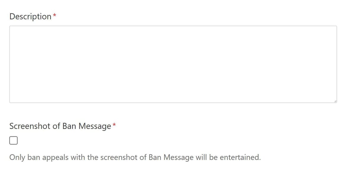Click the asterisk after Ban Message label
The width and height of the screenshot is (355, 179).
114,125
